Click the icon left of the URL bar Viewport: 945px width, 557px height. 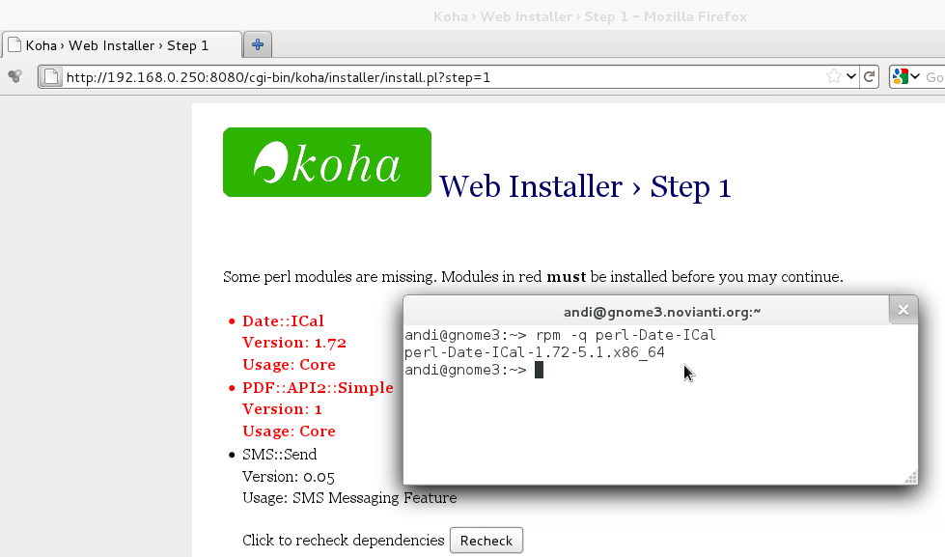tap(15, 76)
